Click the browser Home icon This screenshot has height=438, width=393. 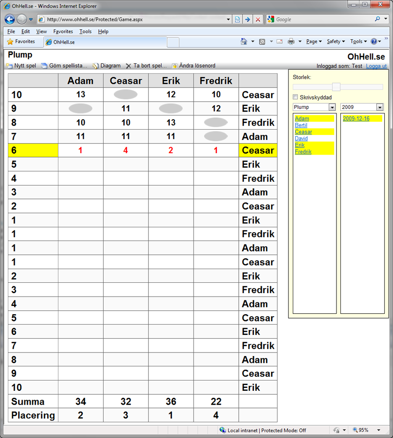click(244, 42)
